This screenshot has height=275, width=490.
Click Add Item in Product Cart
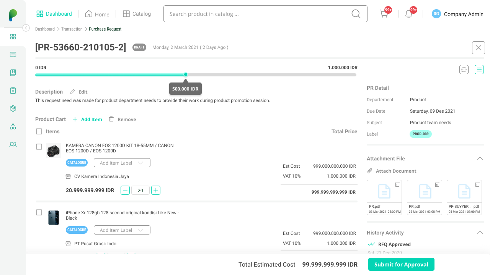[87, 119]
